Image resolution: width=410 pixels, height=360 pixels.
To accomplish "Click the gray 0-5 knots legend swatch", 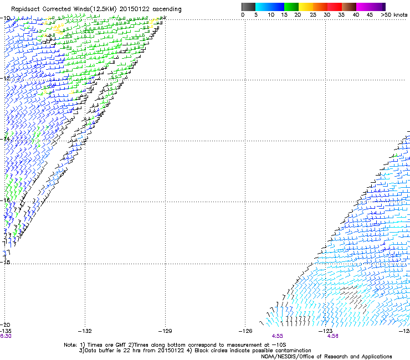I will (x=248, y=7).
